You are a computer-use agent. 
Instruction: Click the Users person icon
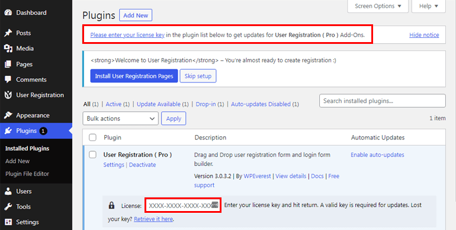coord(8,191)
